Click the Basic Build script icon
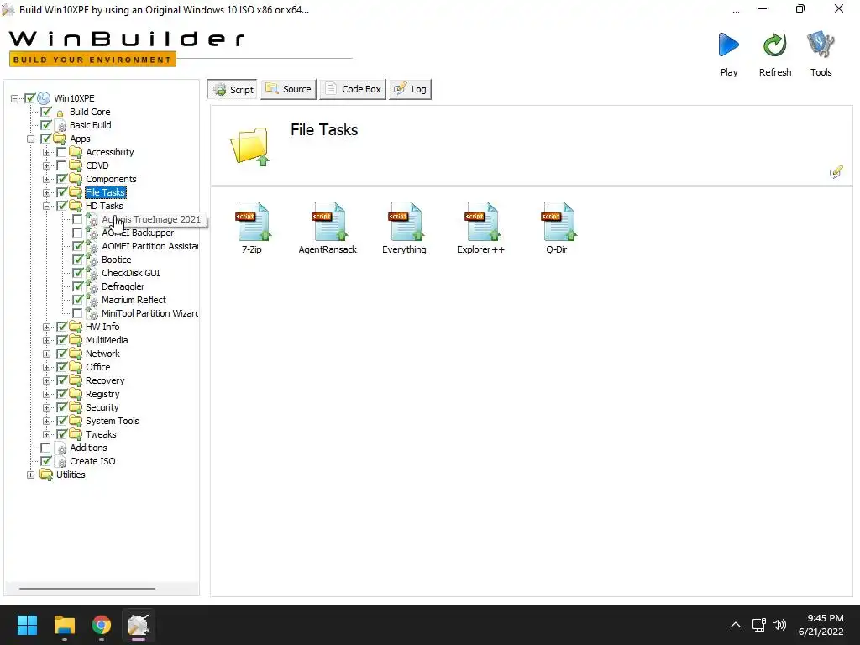Viewport: 860px width, 645px height. [60, 126]
